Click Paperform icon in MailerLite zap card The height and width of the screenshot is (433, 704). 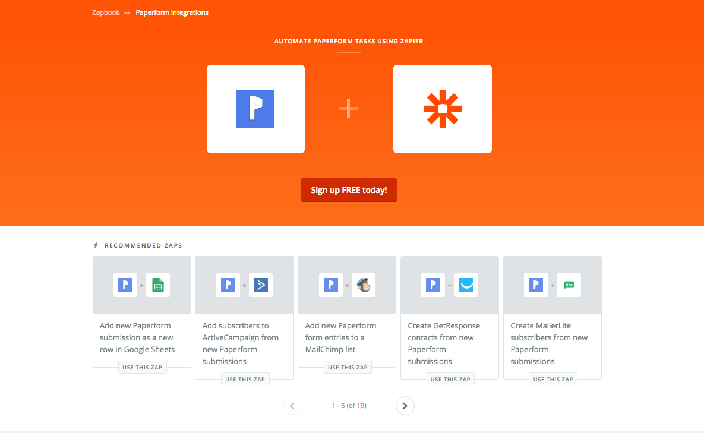[536, 285]
